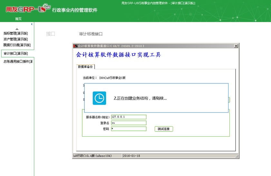Viewport: 271px width, 176px height.
Task: Click the 登录名 input field
Action: coord(129,123)
